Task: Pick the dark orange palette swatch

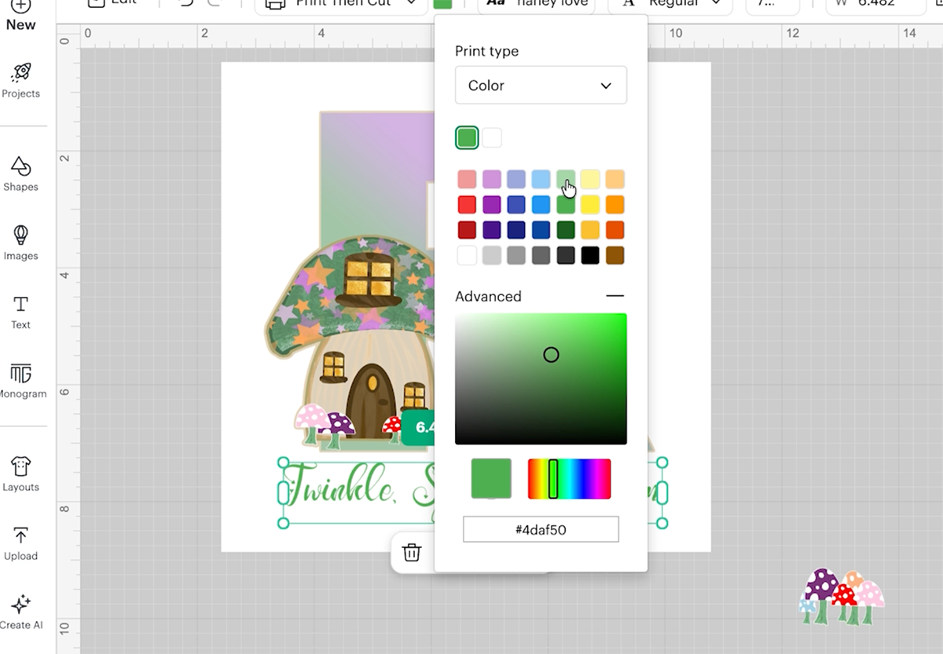Action: click(615, 230)
